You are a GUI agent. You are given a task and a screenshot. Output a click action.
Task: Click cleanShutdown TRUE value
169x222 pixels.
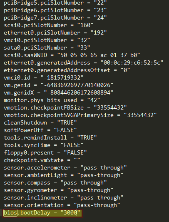click(67, 123)
